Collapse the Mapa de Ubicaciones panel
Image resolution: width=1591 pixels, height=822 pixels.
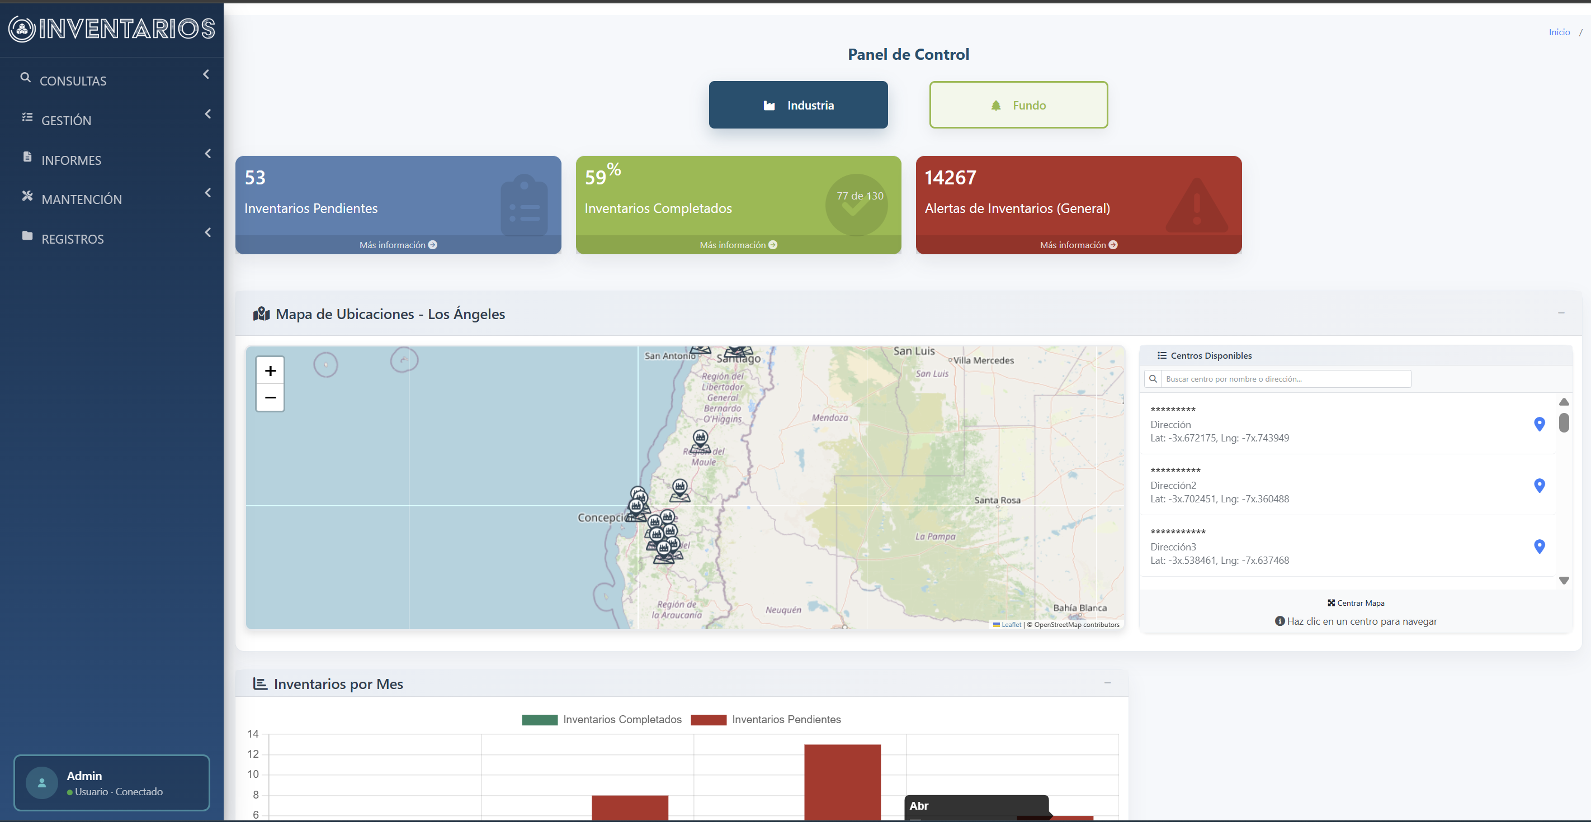click(1561, 313)
